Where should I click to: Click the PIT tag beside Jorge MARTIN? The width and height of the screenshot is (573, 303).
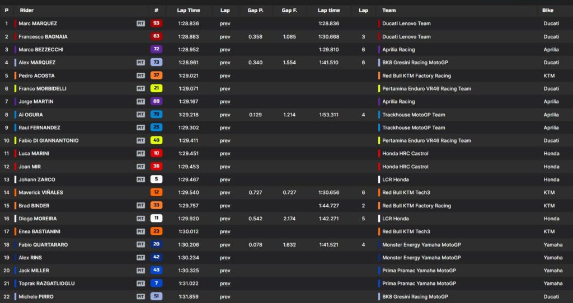[140, 102]
